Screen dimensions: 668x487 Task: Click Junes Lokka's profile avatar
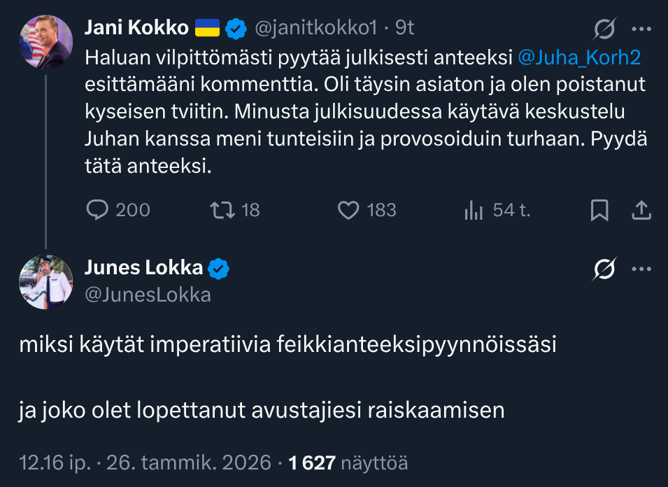pos(45,282)
